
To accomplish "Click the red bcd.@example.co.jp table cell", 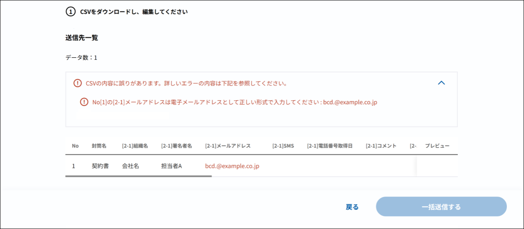I will click(232, 166).
